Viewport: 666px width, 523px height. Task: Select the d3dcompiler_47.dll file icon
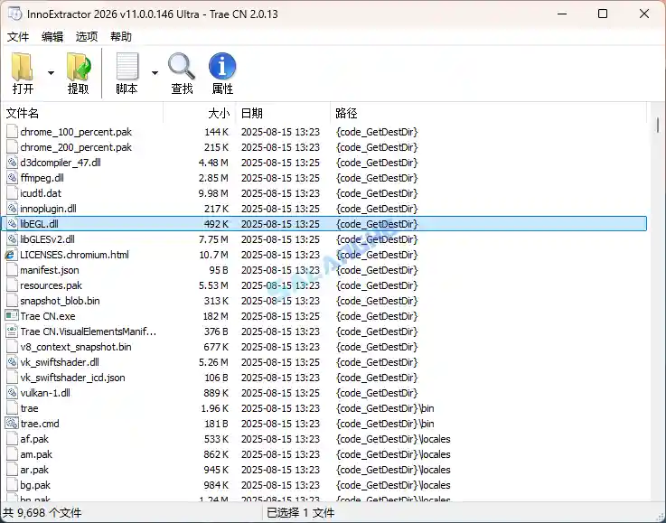[x=13, y=163]
